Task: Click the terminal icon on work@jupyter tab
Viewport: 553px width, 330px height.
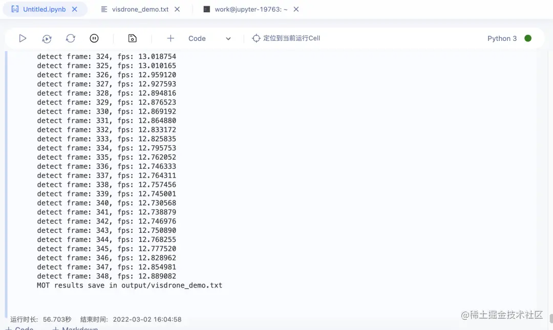Action: point(207,9)
